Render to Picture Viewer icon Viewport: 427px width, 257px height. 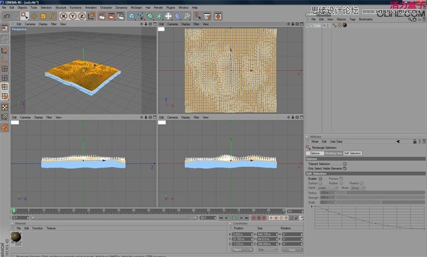111,16
